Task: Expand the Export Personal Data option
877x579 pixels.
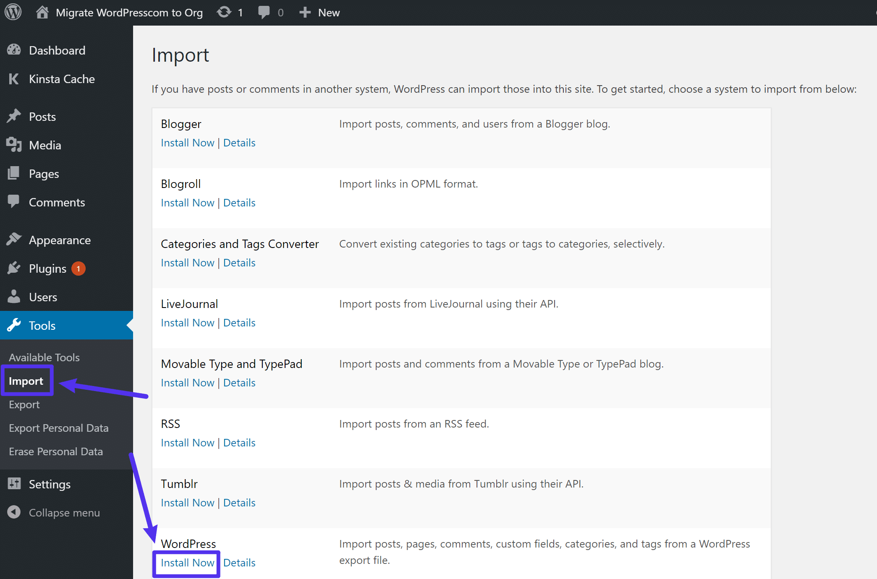Action: pos(59,428)
